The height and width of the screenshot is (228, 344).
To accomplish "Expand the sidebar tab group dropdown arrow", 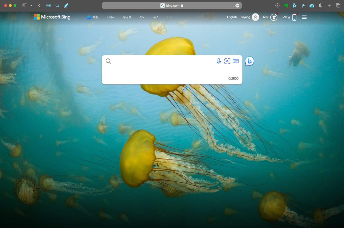I will 31,5.
